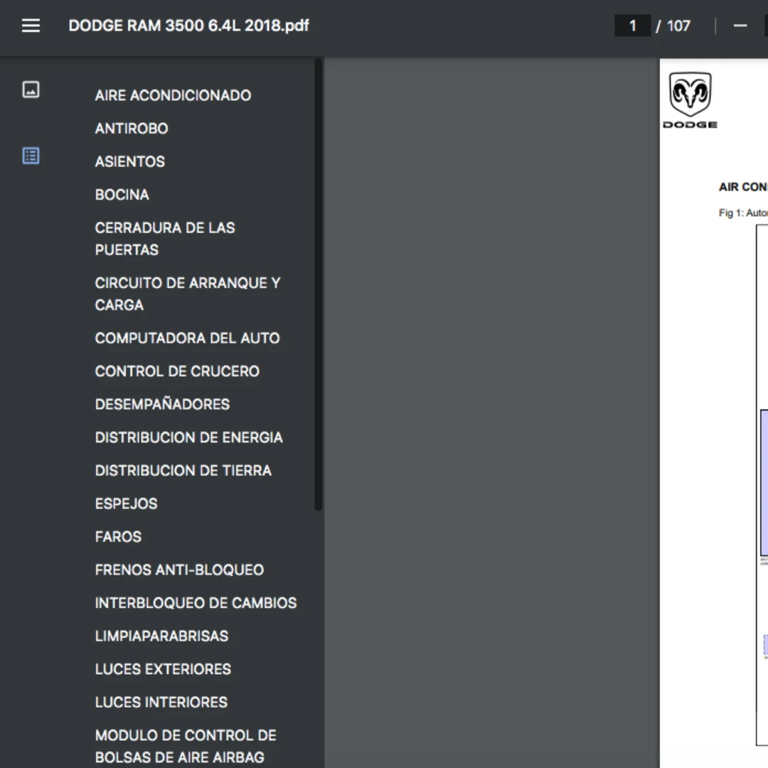768x768 pixels.
Task: Switch to page thumbnails view
Action: (31, 90)
